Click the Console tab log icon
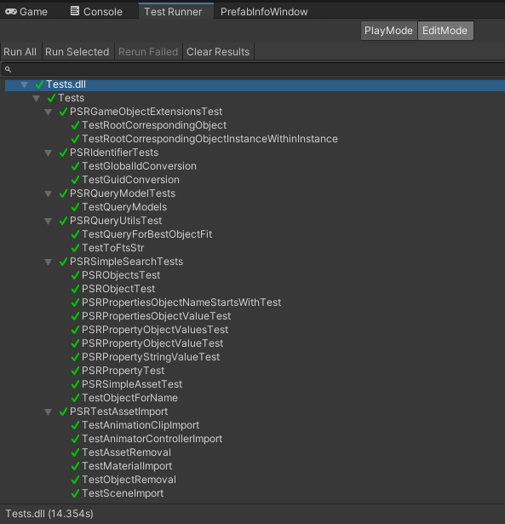The width and height of the screenshot is (505, 524). (x=75, y=11)
